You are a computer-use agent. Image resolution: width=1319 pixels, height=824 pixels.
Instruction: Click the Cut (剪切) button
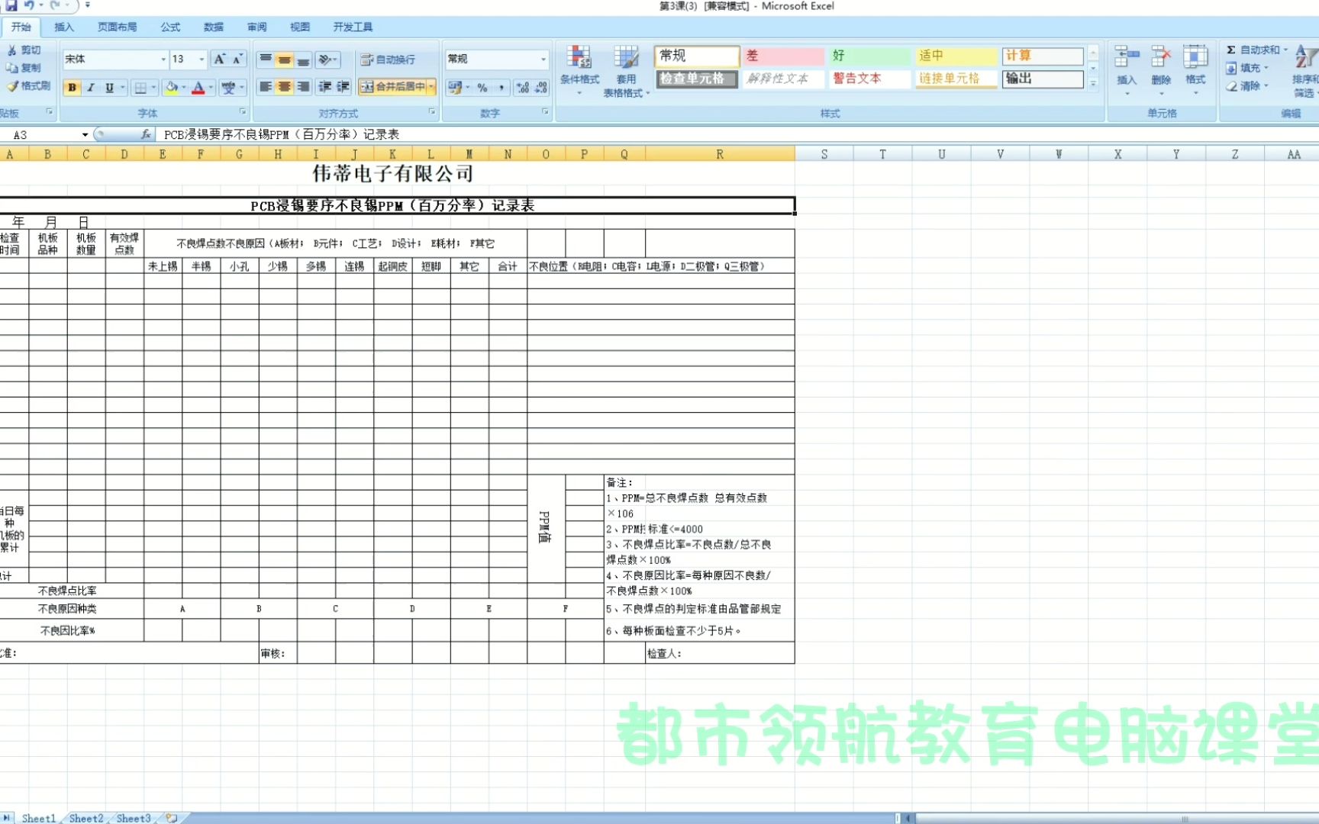click(x=24, y=50)
